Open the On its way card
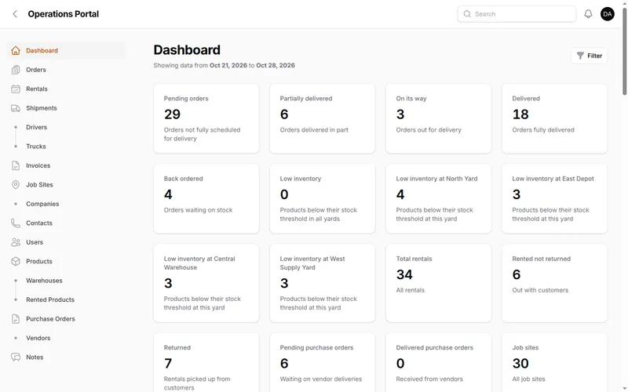Screen dimensions: 628x392 tap(439, 118)
